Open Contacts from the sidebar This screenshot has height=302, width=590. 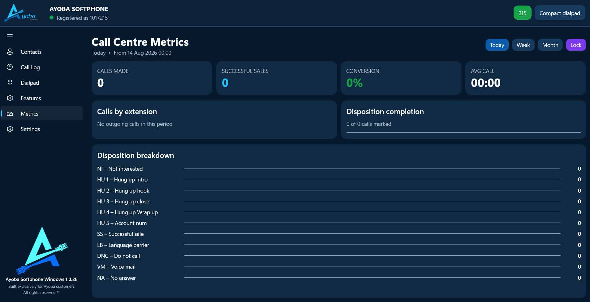[x=42, y=52]
